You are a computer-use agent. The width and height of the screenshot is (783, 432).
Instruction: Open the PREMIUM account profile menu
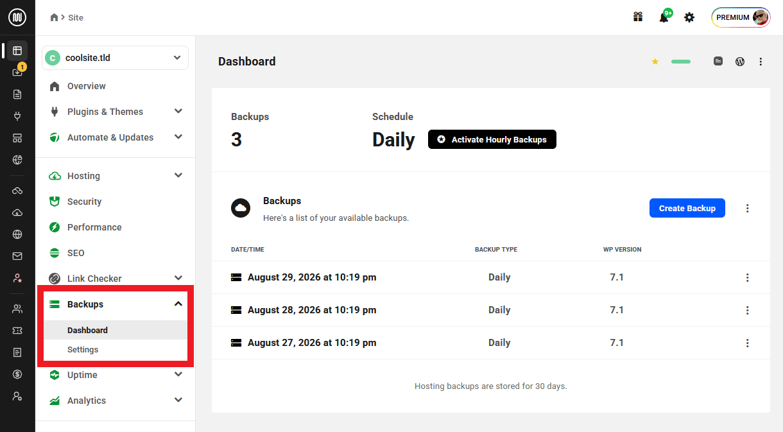pyautogui.click(x=741, y=17)
